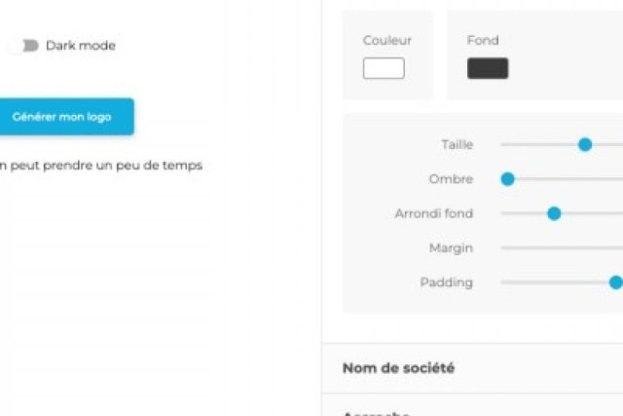The width and height of the screenshot is (623, 416).
Task: Click the Padding label
Action: coord(446,283)
